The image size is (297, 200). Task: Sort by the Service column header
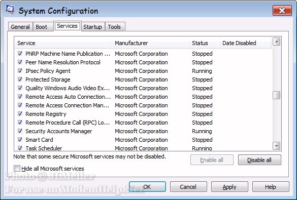pos(63,43)
